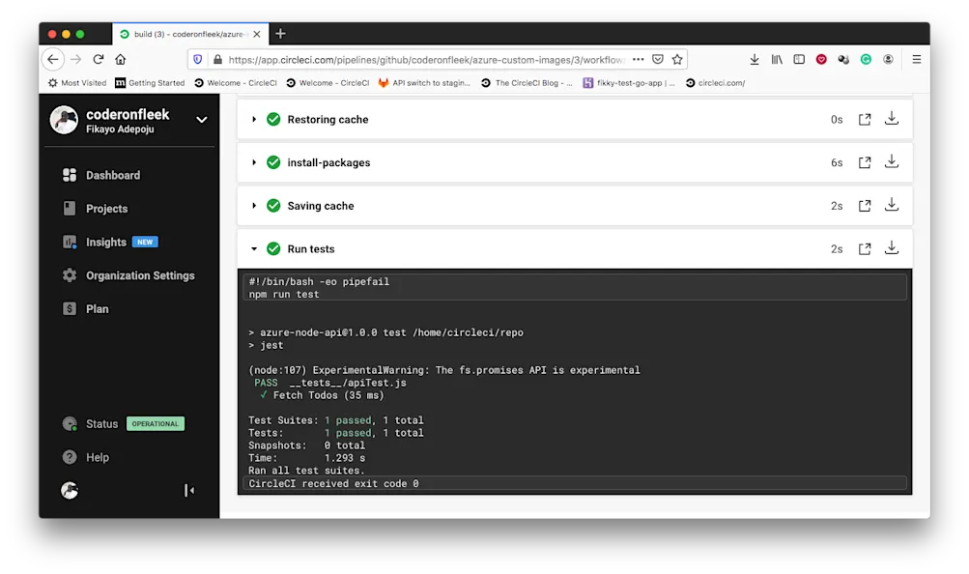Open circleci.com/ bookmark

[x=715, y=83]
